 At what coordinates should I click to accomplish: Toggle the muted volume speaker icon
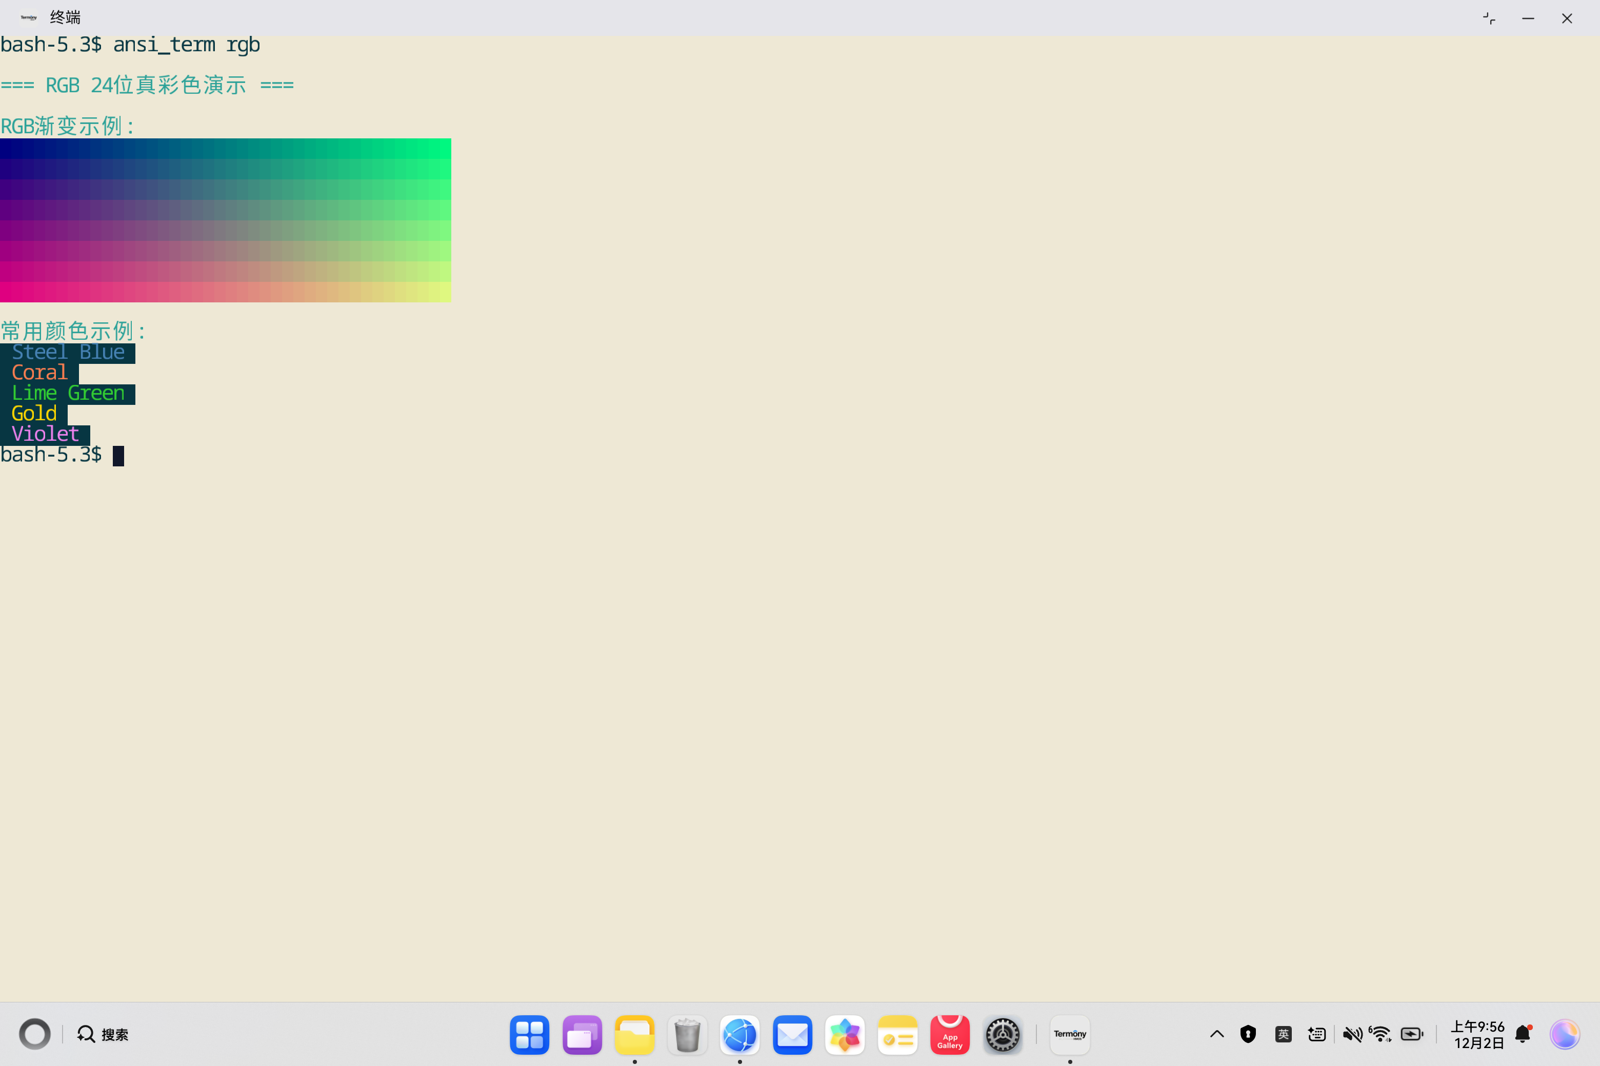pyautogui.click(x=1352, y=1034)
